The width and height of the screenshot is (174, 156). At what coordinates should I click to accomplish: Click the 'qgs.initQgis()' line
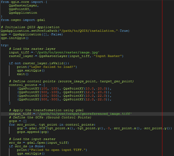(x=15, y=38)
